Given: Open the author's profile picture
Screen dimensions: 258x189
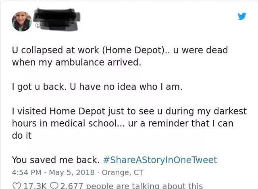Looking at the screenshot, I should 22,21.
